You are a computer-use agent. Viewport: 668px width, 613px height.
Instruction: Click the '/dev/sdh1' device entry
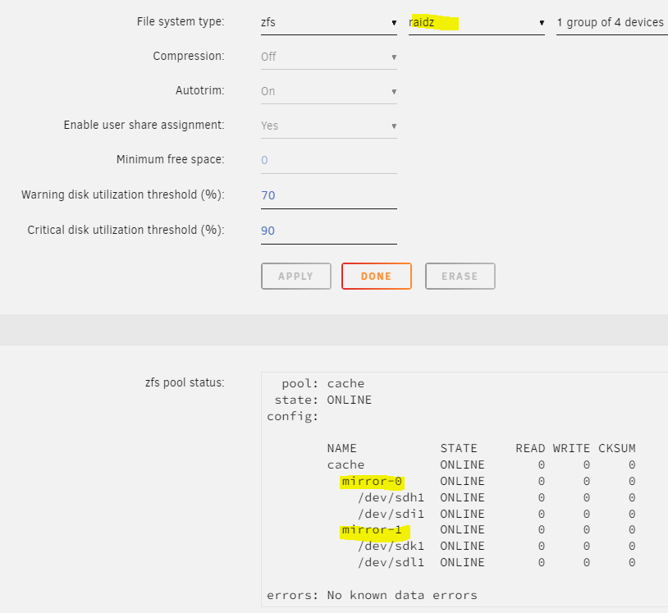391,497
